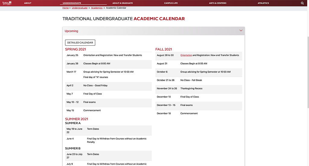Select the Upcoming panel header title
309x166 pixels.
click(x=71, y=31)
